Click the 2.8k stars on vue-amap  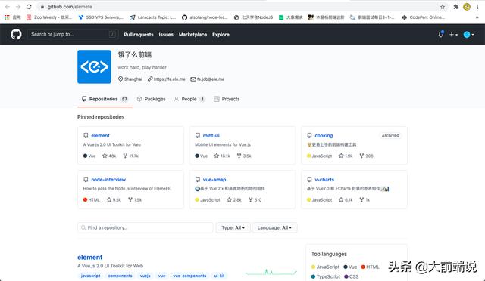click(234, 200)
